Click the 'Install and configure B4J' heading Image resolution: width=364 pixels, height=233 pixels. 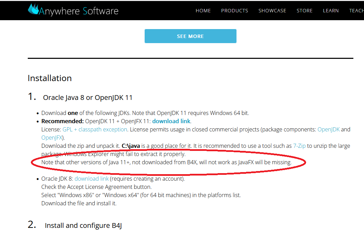83,225
